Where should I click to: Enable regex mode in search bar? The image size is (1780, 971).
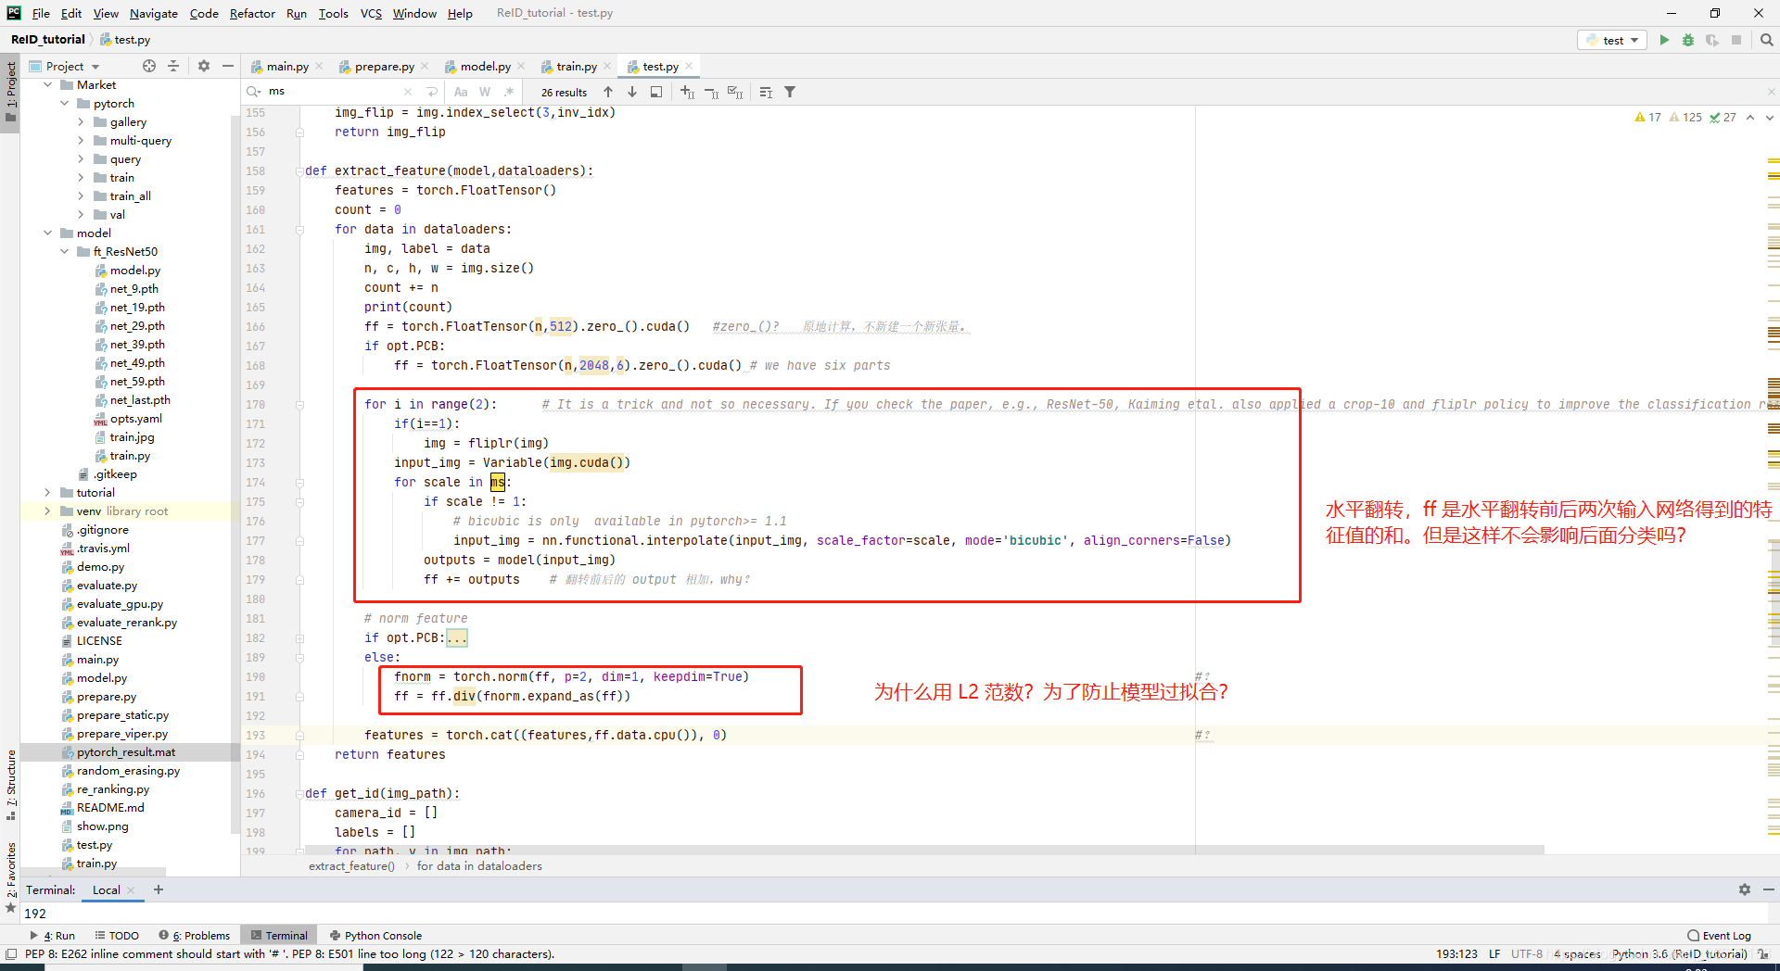click(509, 91)
